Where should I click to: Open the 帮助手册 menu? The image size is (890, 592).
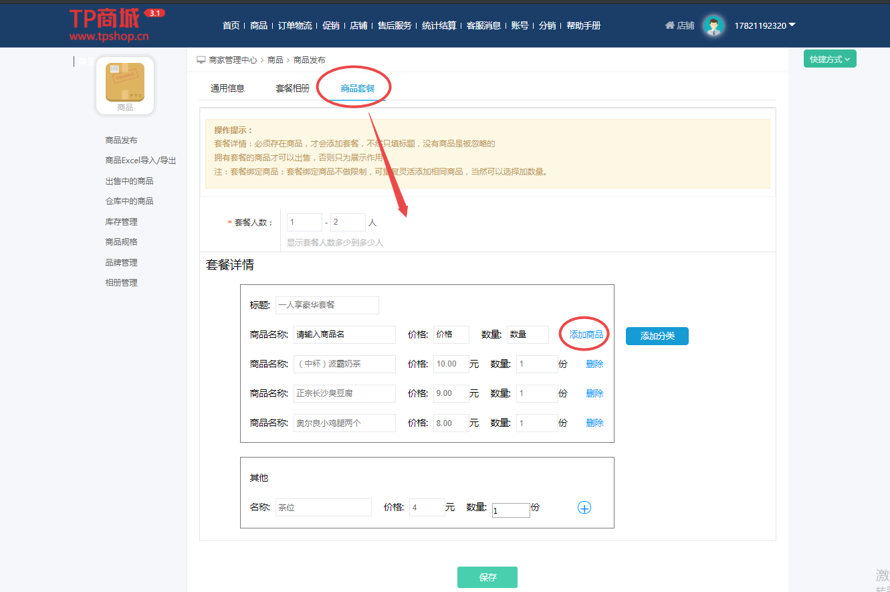[x=583, y=25]
